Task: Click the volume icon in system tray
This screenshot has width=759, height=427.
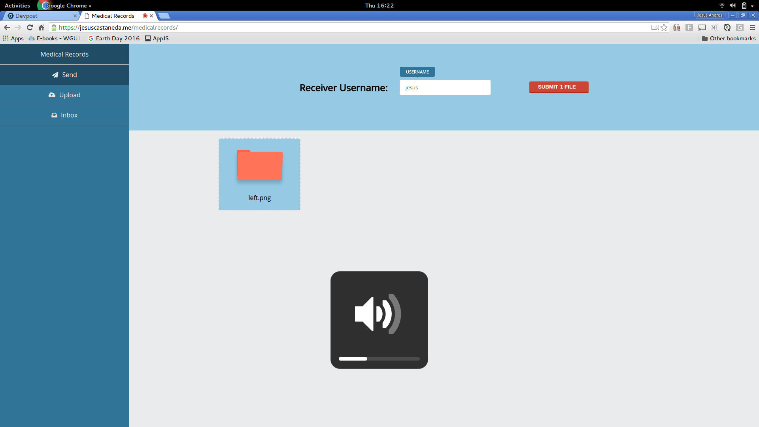Action: 733,6
